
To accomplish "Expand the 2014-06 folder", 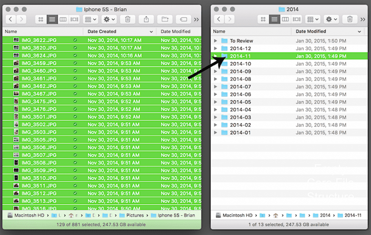I will [215, 94].
